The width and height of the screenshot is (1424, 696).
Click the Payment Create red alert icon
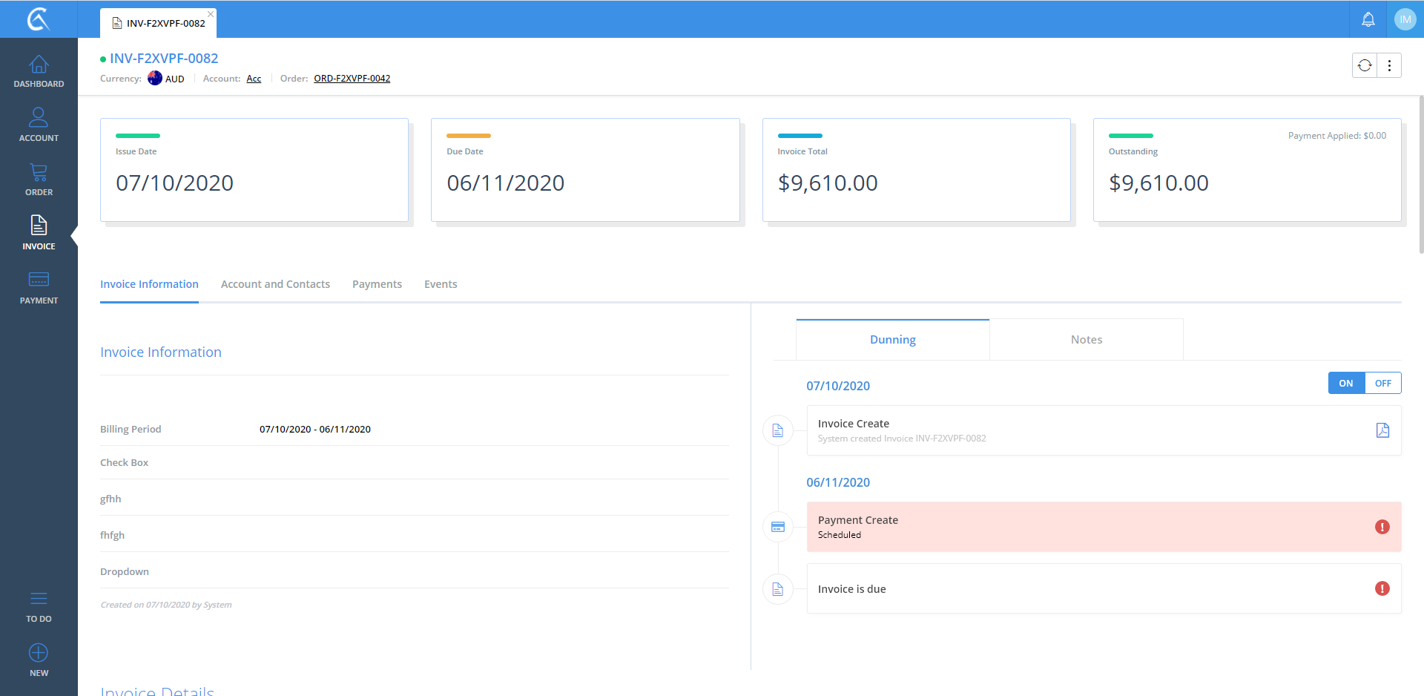1382,527
